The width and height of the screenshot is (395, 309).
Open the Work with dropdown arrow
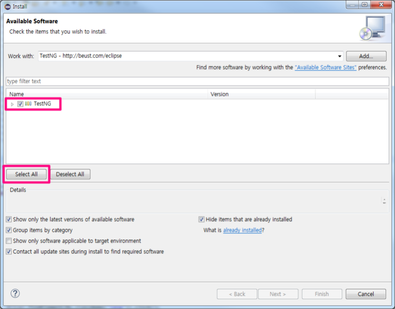(339, 56)
